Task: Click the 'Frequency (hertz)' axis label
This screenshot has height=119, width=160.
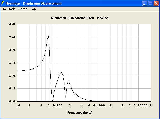Action: (80, 113)
